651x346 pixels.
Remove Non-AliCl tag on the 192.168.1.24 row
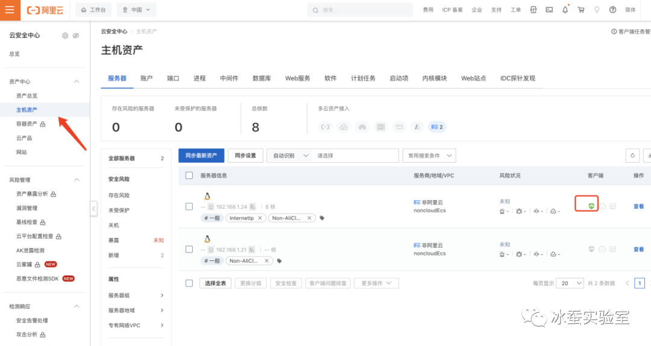click(x=309, y=218)
